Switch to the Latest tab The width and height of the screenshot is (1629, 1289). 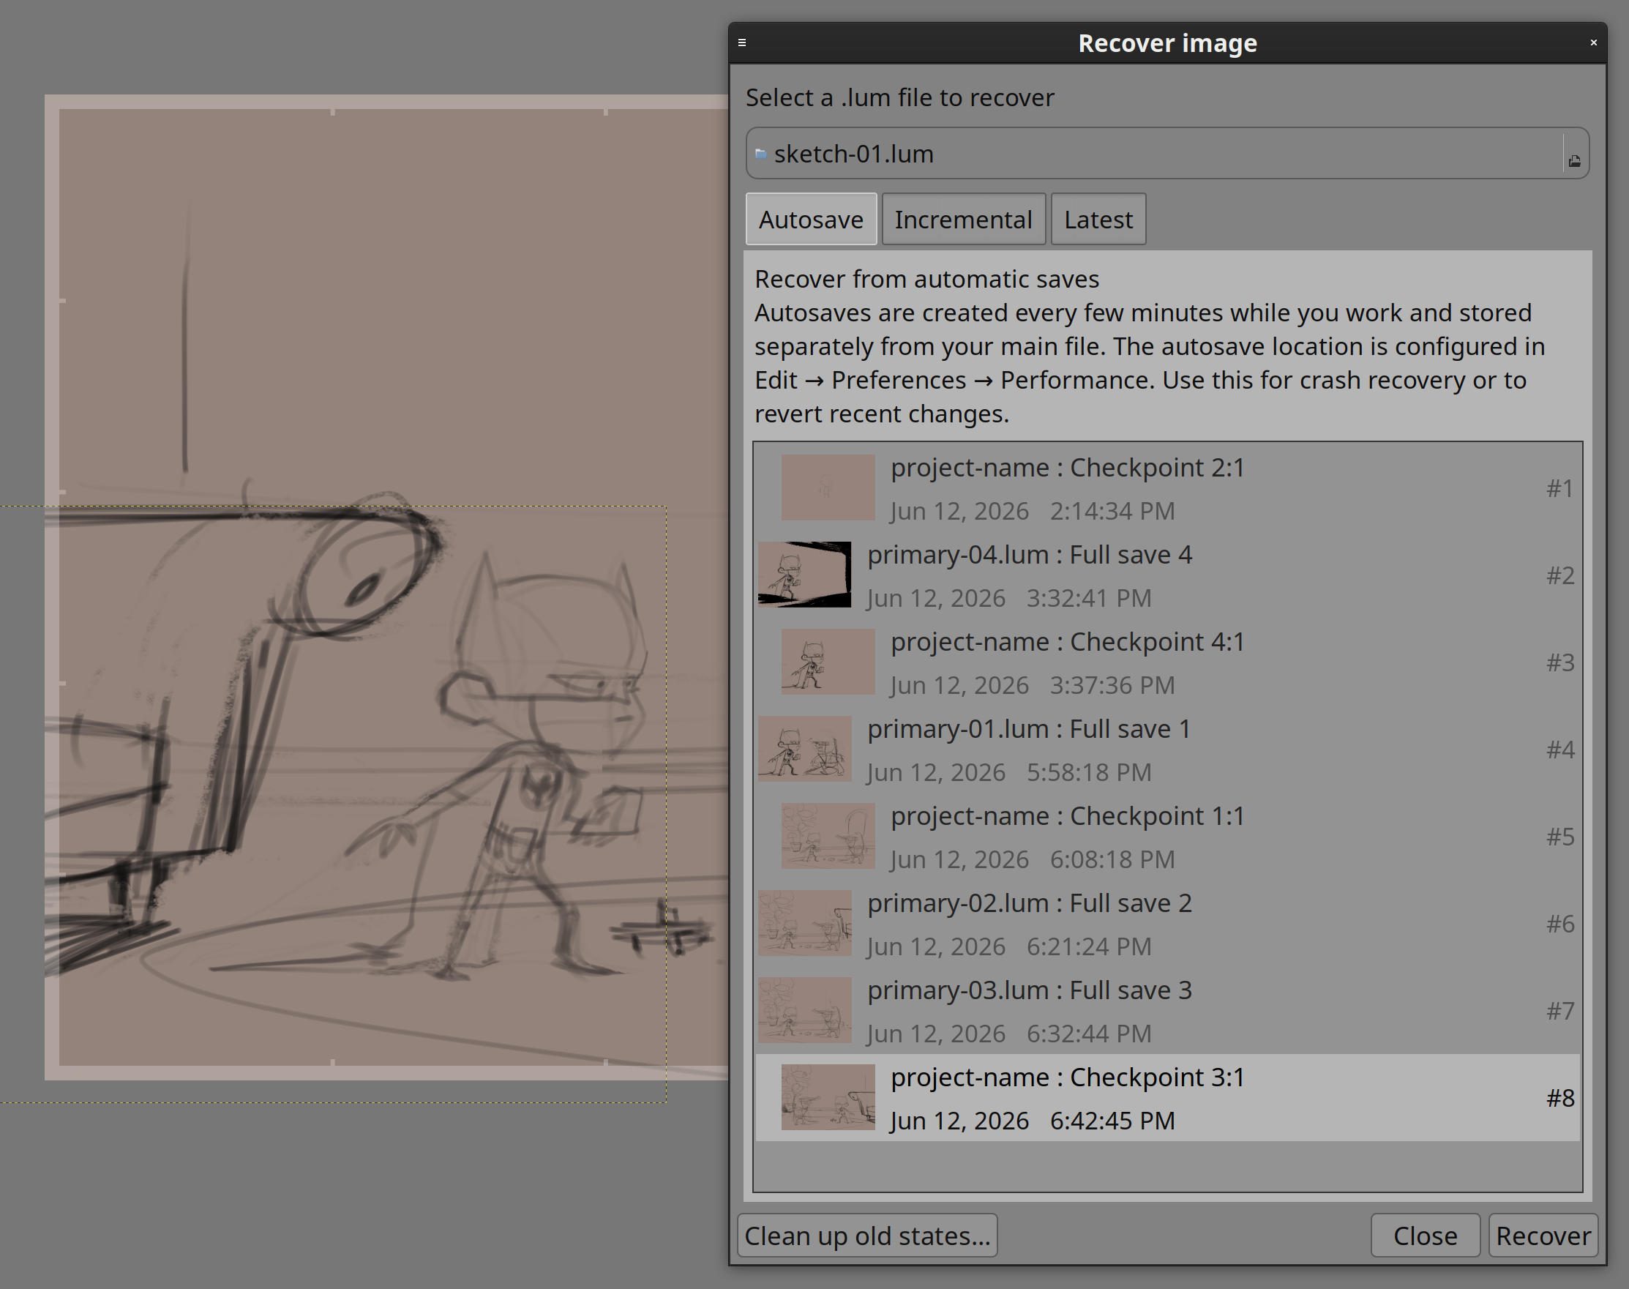pyautogui.click(x=1098, y=219)
